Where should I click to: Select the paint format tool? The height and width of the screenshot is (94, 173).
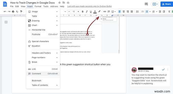[21, 12]
